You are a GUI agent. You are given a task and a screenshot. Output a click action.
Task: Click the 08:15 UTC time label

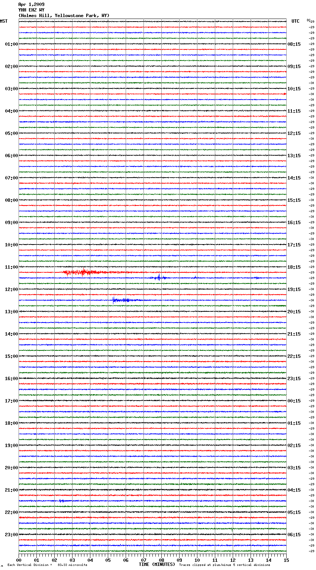[294, 44]
